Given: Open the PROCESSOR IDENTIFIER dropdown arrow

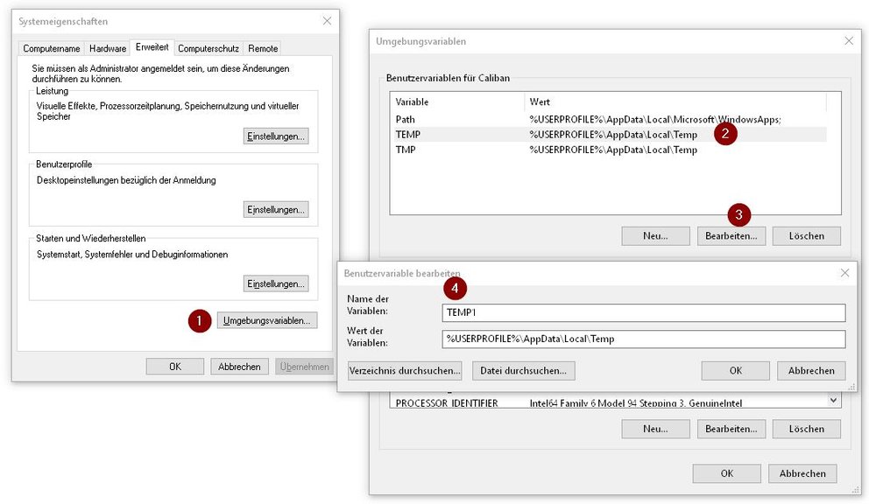Looking at the screenshot, I should click(x=834, y=400).
